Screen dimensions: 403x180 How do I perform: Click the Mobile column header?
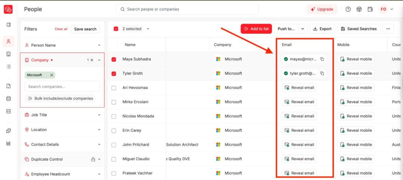coord(343,45)
